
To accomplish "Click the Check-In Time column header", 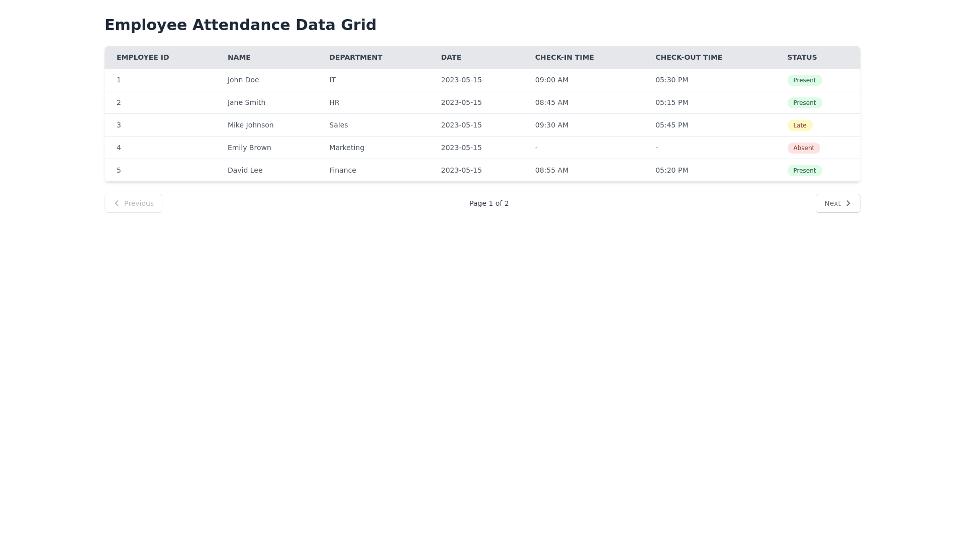I will [x=564, y=57].
